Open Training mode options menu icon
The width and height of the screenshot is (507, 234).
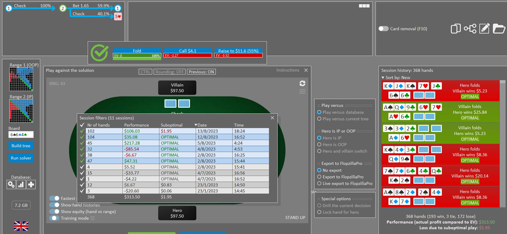[92, 218]
